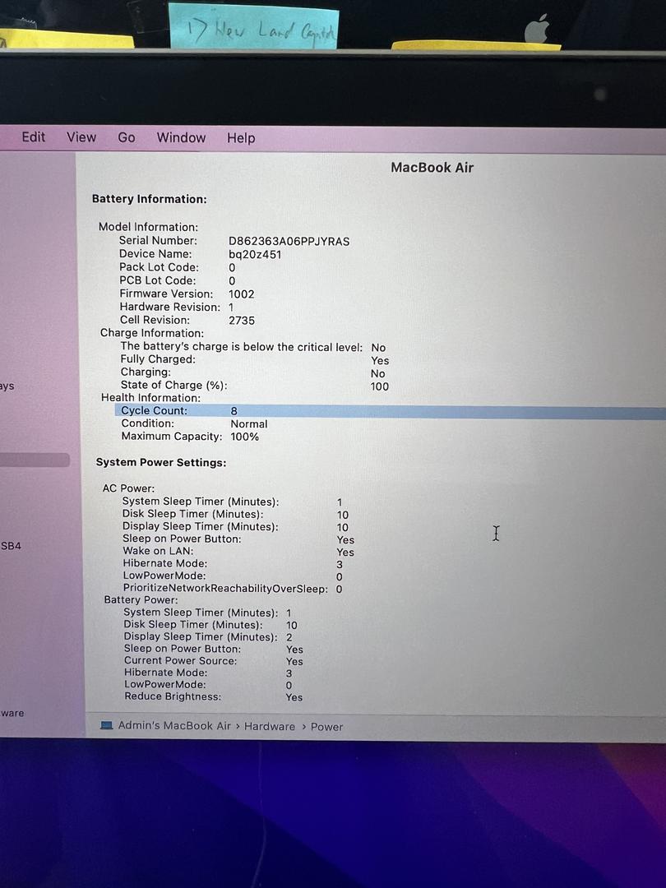Select the State of Charge (%) label
The height and width of the screenshot is (888, 666).
click(x=173, y=385)
